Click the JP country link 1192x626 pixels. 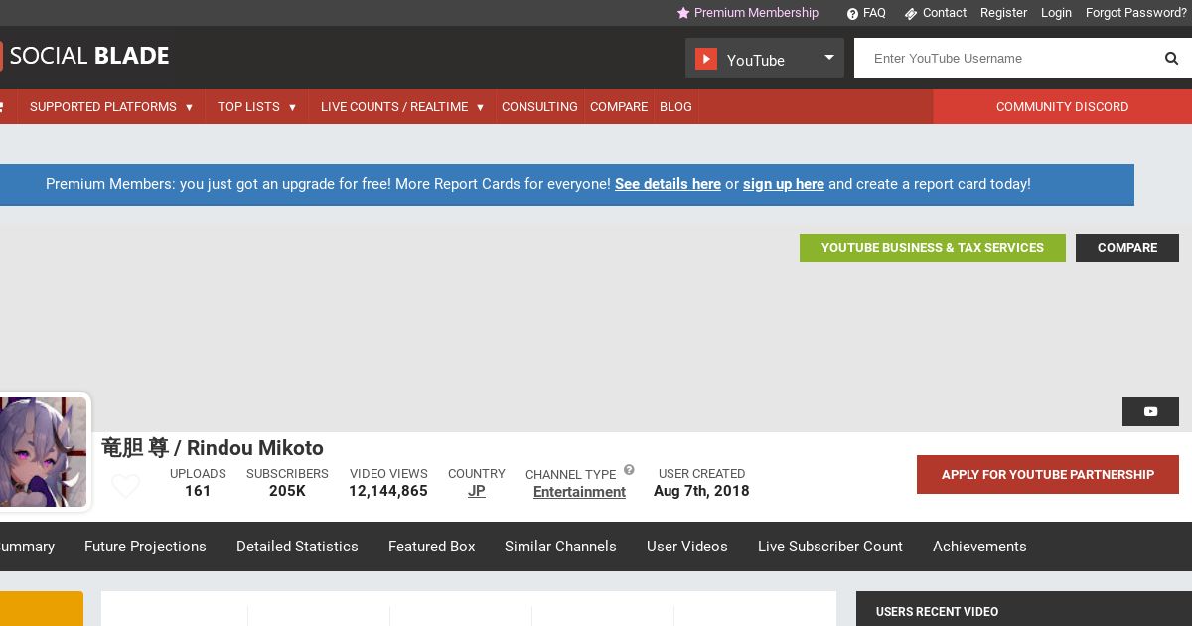click(477, 491)
